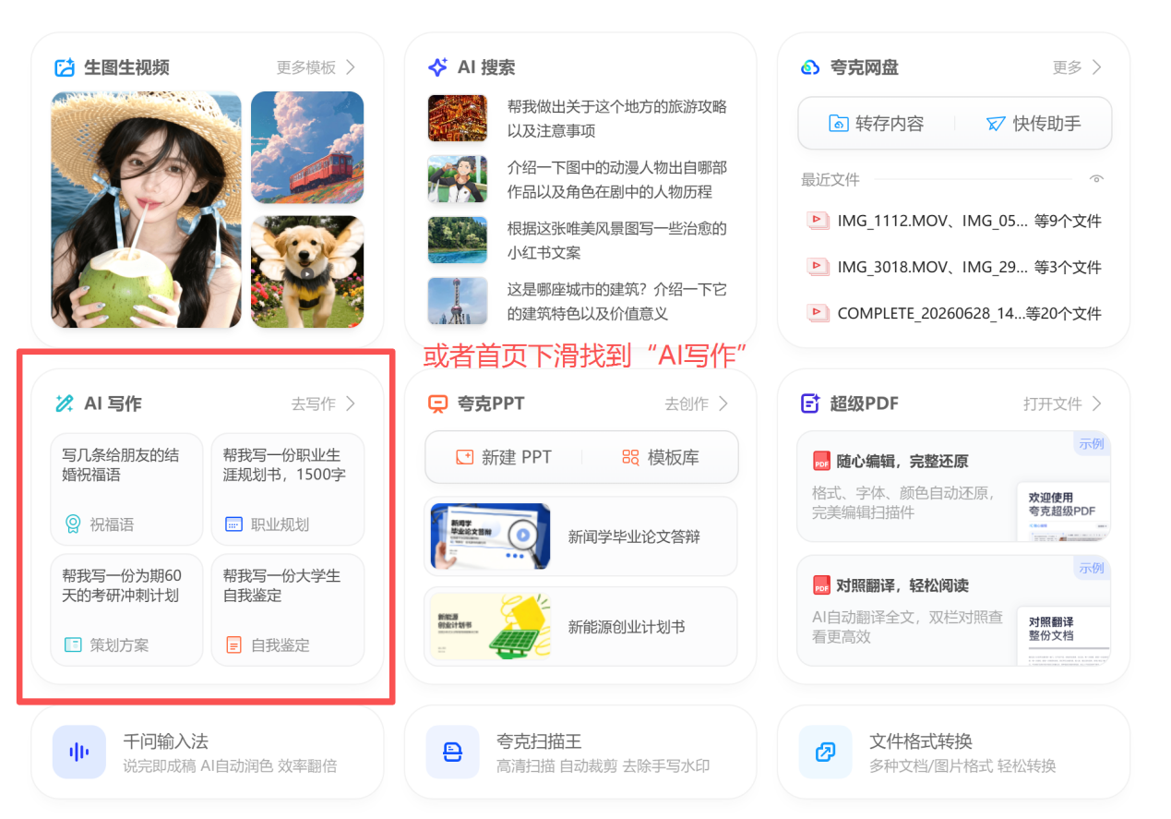Click the PDF icon beside 对照翻译，轻松阅读
Viewport: 1171px width, 819px height.
pyautogui.click(x=821, y=585)
